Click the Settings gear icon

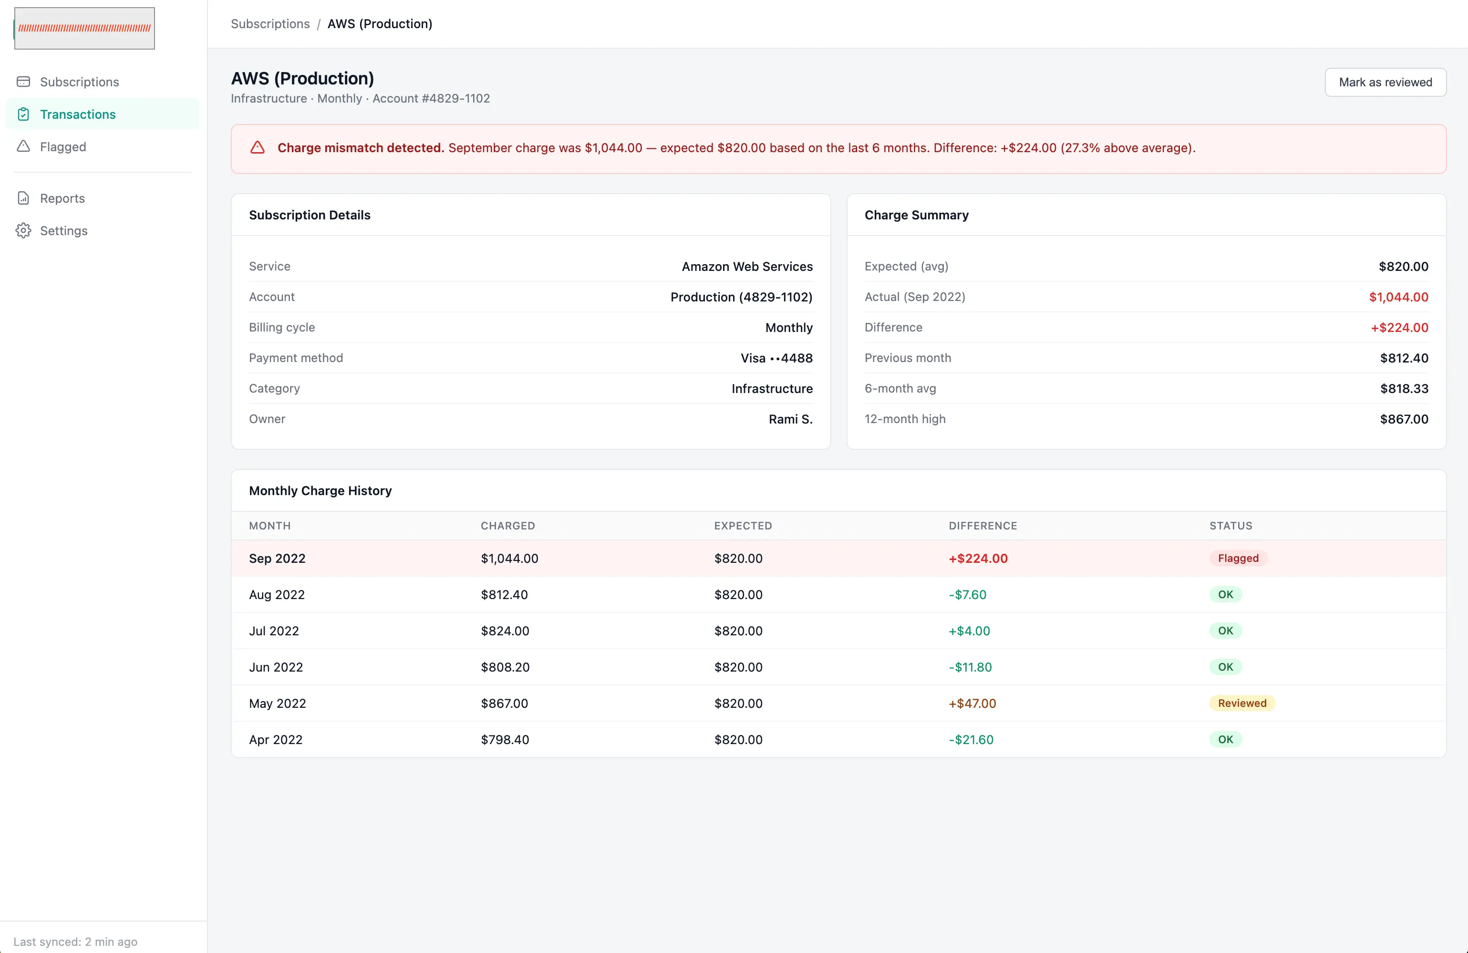[23, 231]
